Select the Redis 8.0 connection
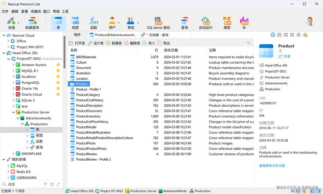The width and height of the screenshot is (323, 194). pyautogui.click(x=24, y=172)
